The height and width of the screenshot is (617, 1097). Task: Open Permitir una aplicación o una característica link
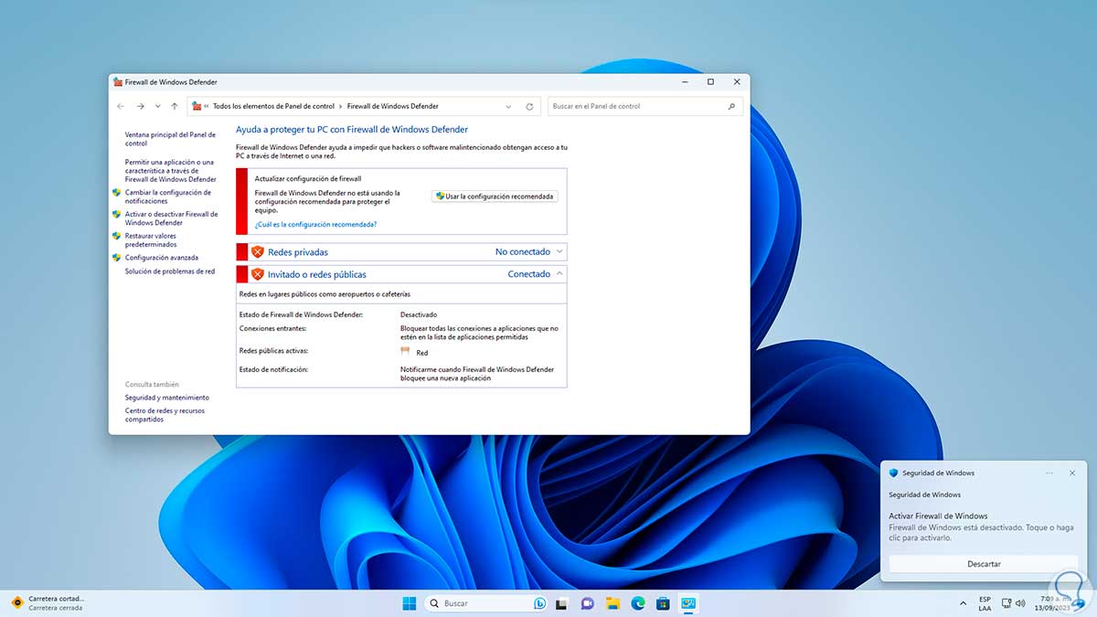point(171,170)
